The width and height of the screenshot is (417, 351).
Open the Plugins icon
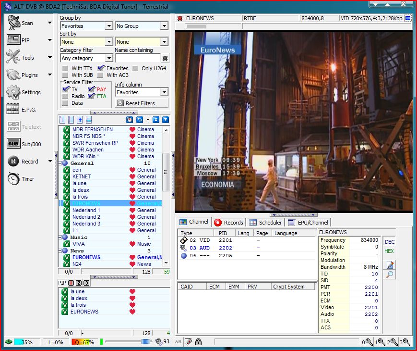(x=13, y=75)
